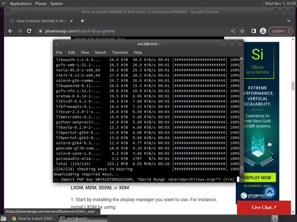Open the terminal Help menu
297x222 pixels.
tap(138, 53)
